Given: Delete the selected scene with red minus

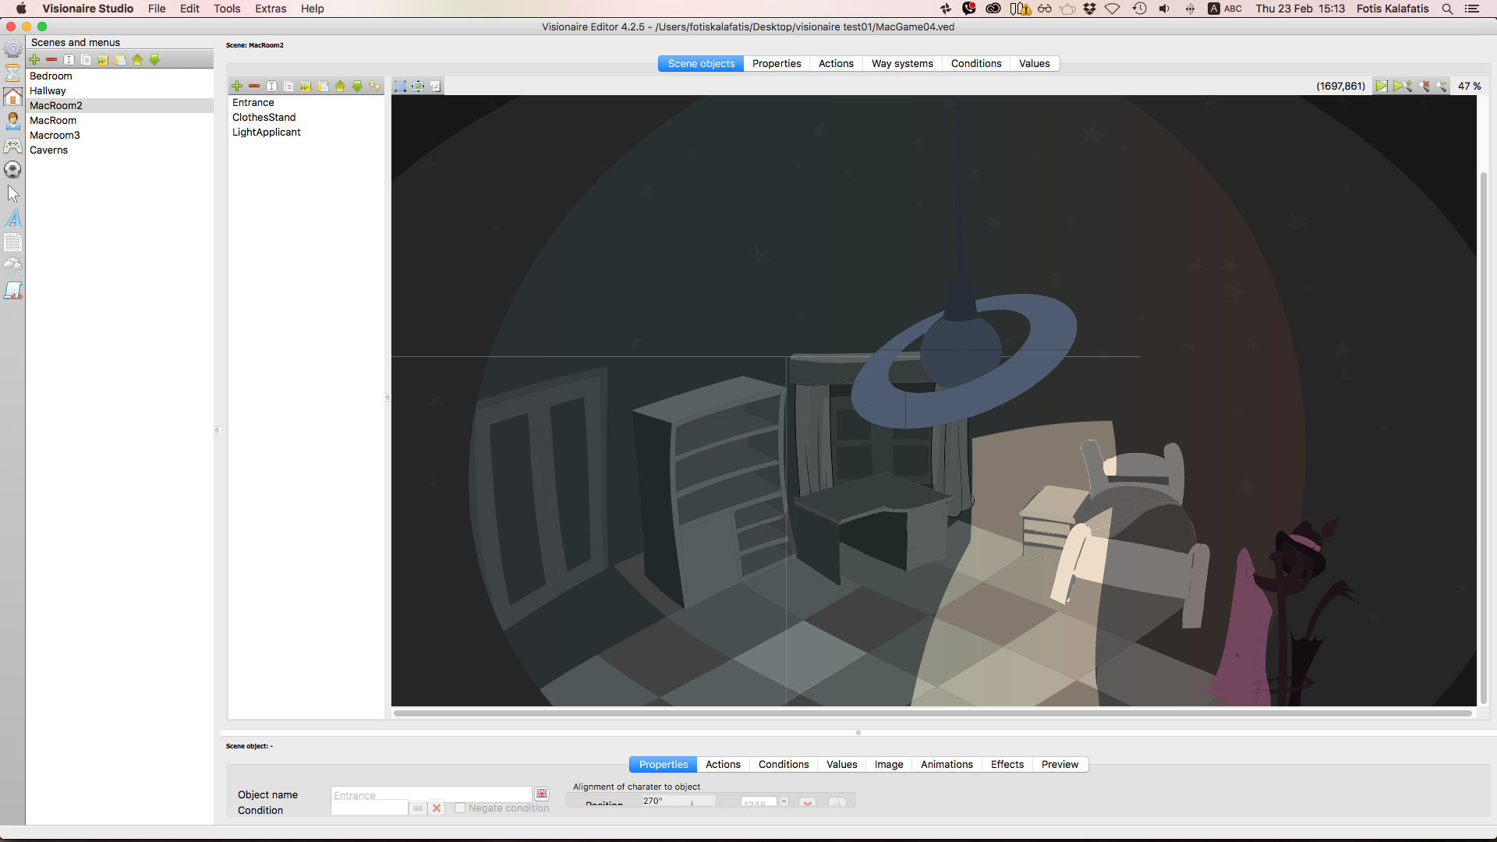Looking at the screenshot, I should 51,60.
